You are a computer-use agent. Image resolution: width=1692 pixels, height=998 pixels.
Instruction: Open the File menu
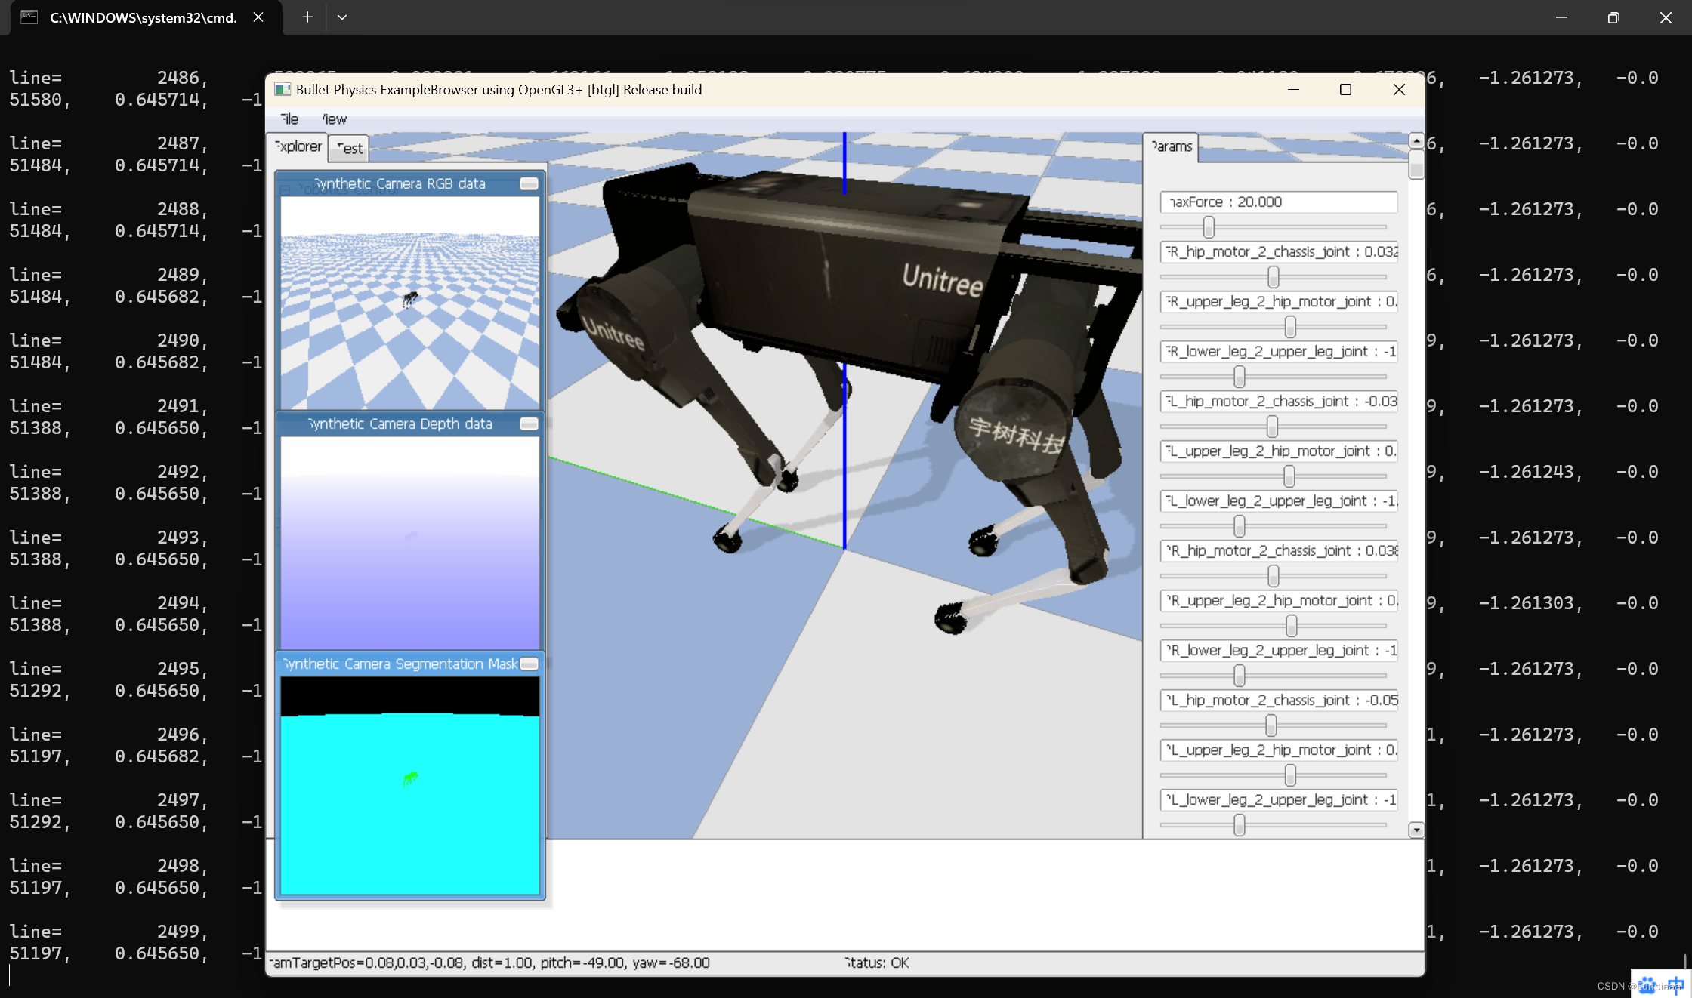point(289,119)
